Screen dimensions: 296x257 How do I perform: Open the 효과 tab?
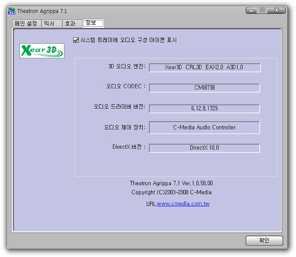72,24
